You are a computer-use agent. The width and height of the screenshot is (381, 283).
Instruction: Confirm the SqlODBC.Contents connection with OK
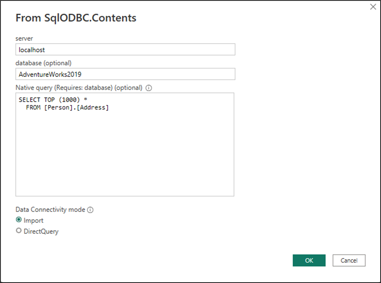tap(309, 260)
